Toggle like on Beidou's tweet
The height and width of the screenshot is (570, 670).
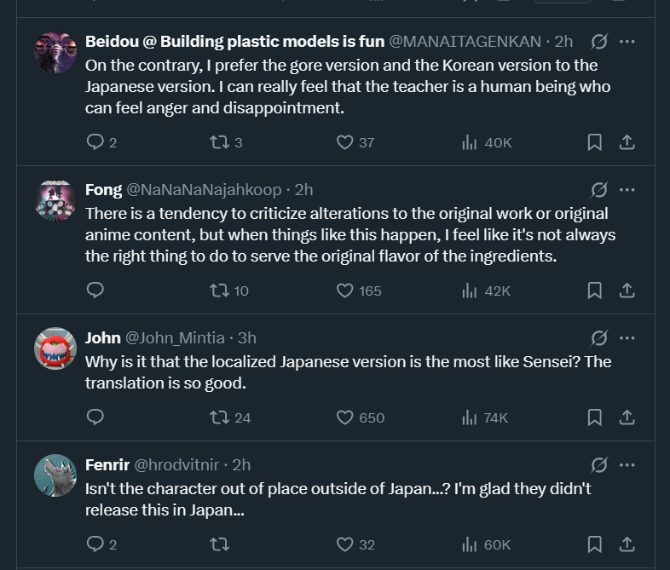click(355, 142)
